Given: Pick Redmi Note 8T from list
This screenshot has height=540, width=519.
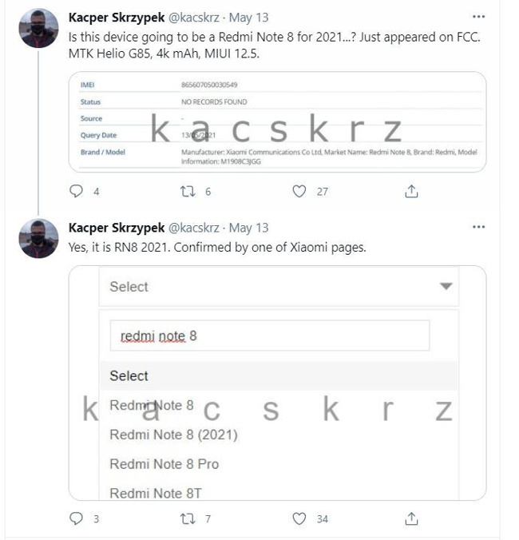Looking at the screenshot, I should (156, 493).
